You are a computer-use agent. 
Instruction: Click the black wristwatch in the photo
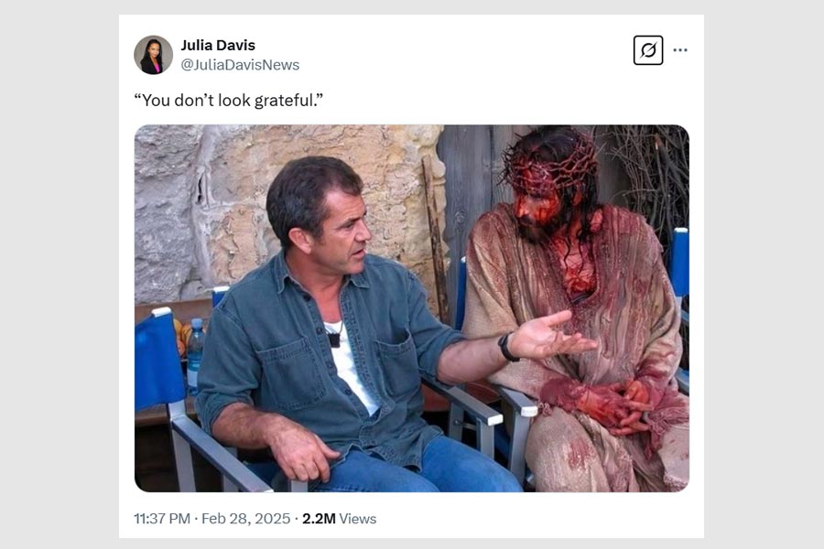[x=508, y=346]
